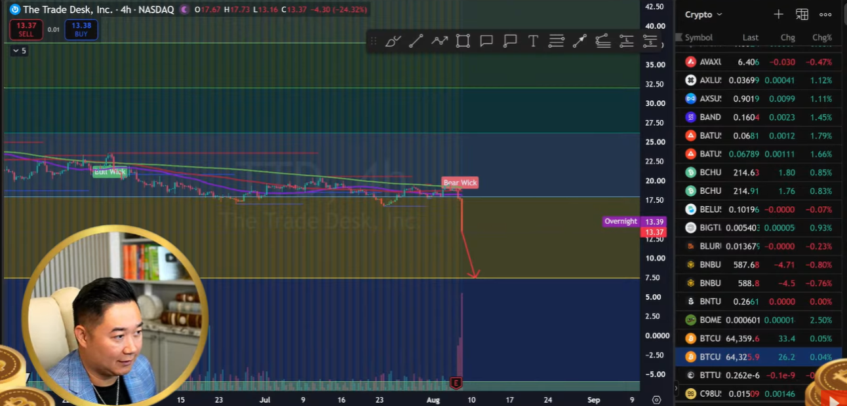Select the anchored Callout tool

(510, 41)
